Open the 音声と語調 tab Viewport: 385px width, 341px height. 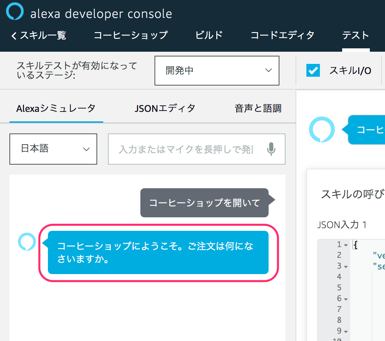(257, 108)
